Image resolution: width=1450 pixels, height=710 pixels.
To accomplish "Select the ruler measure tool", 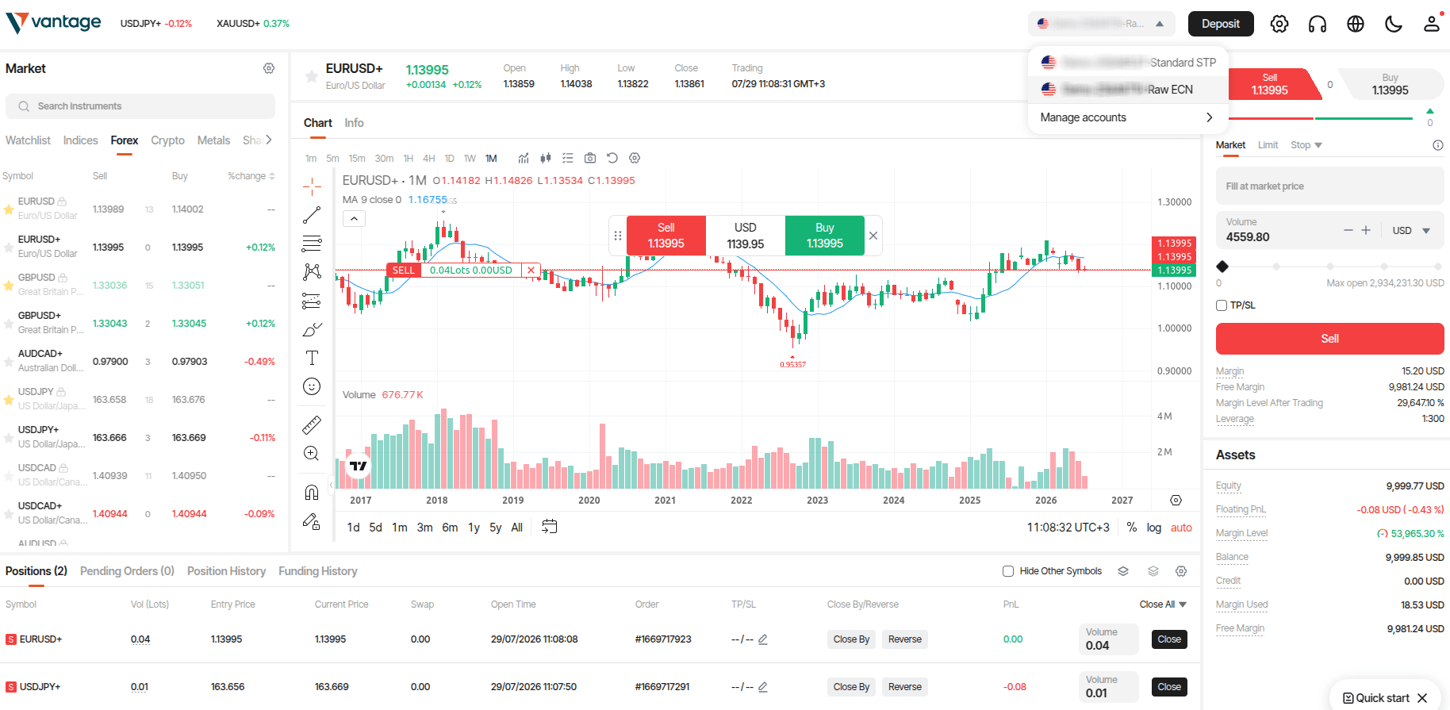I will pos(312,425).
